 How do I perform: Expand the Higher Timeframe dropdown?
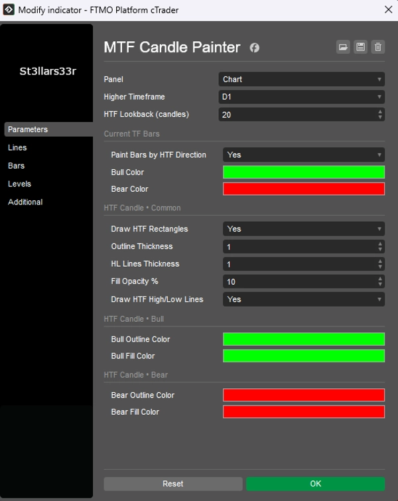301,97
